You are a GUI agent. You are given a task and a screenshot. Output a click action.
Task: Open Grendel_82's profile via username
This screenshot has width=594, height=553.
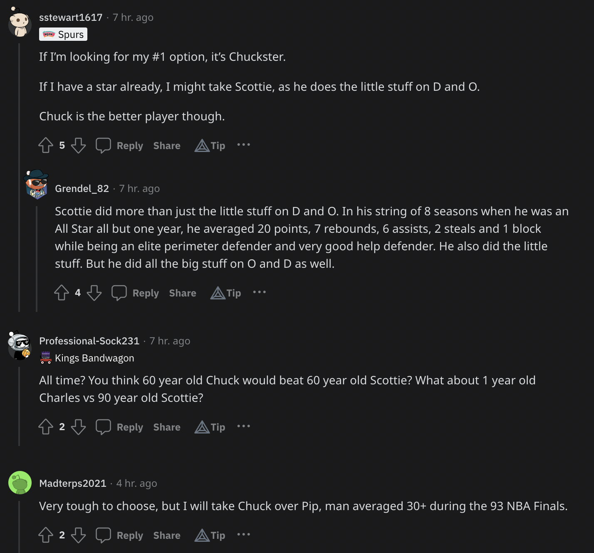(x=82, y=189)
